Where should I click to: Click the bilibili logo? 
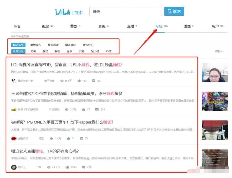(x=63, y=12)
